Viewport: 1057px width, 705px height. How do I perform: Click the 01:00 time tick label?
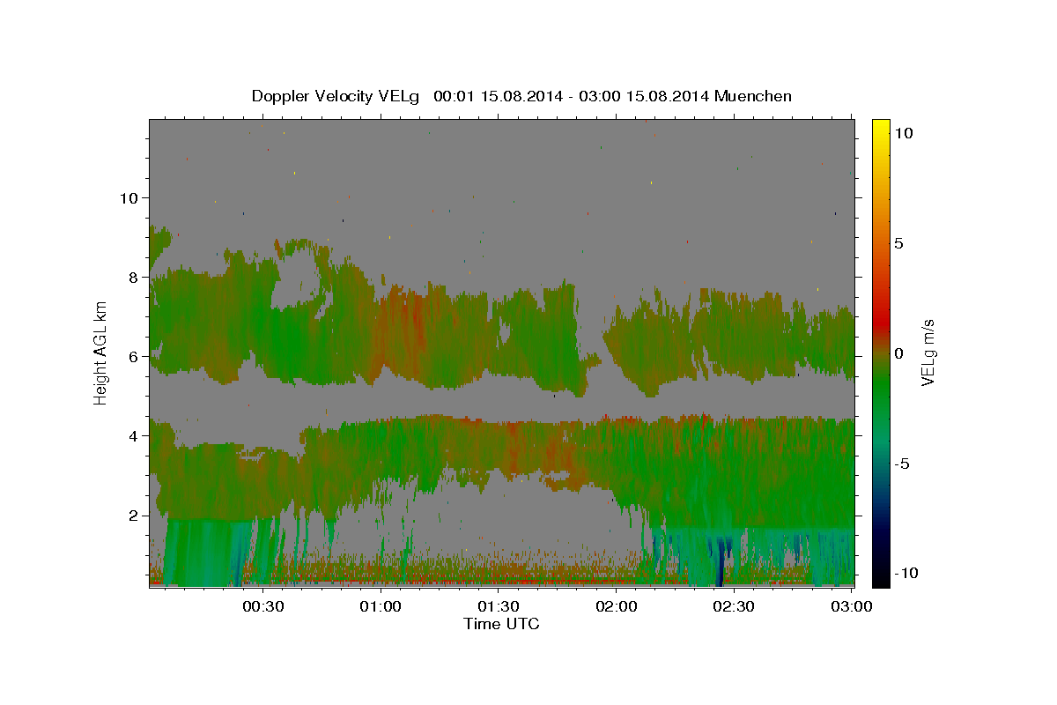coord(381,606)
